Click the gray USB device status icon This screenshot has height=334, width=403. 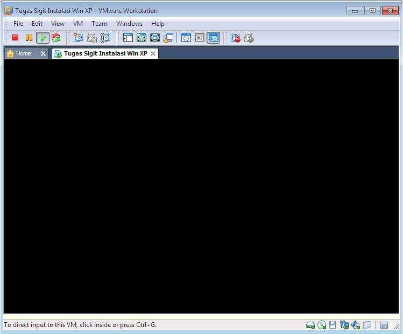click(x=367, y=325)
